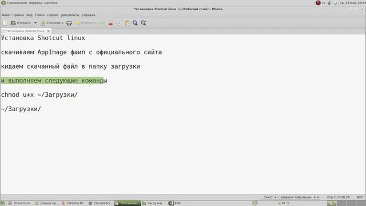Open the Приложения panel menu
This screenshot has width=366, height=206.
(x=17, y=3)
